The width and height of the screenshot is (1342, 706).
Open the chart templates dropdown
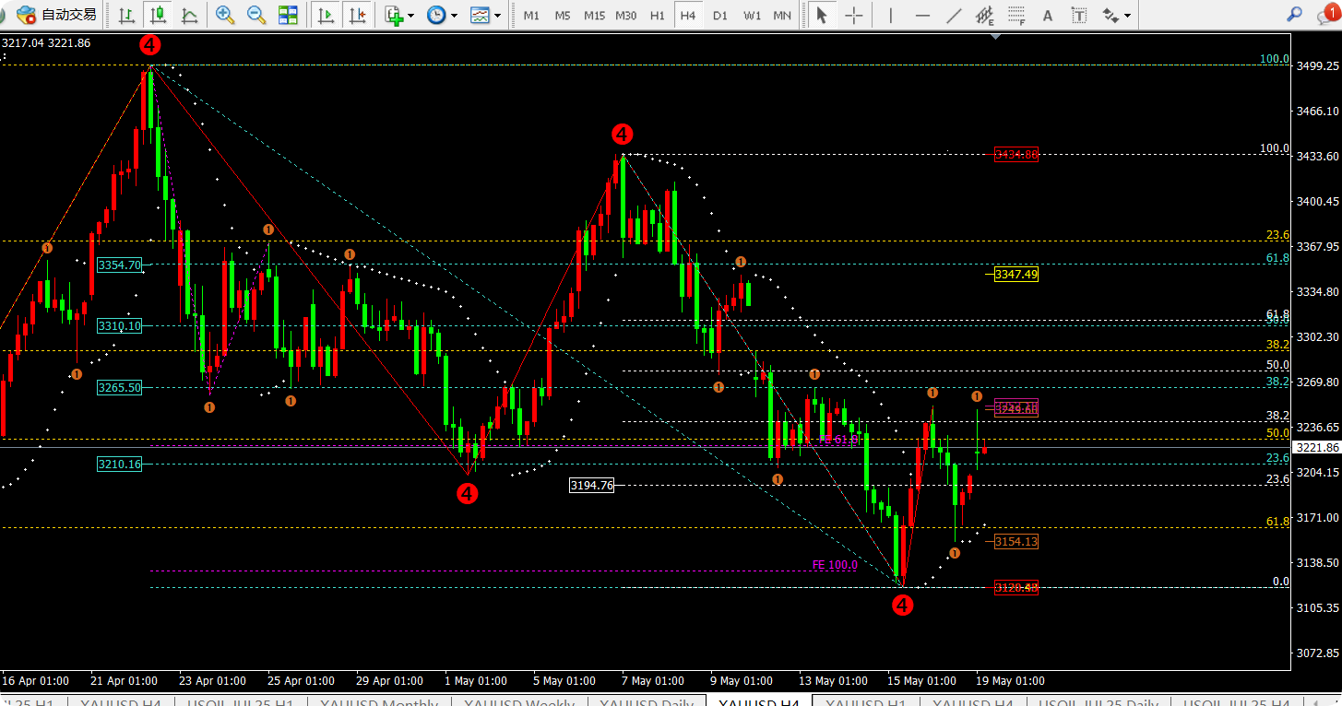coord(485,15)
